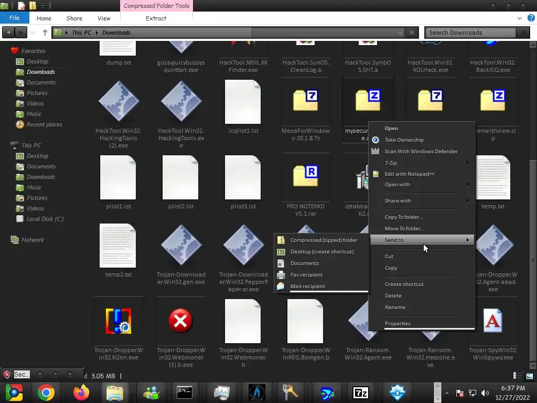
Task: Select Fax recipient option
Action: [322, 274]
